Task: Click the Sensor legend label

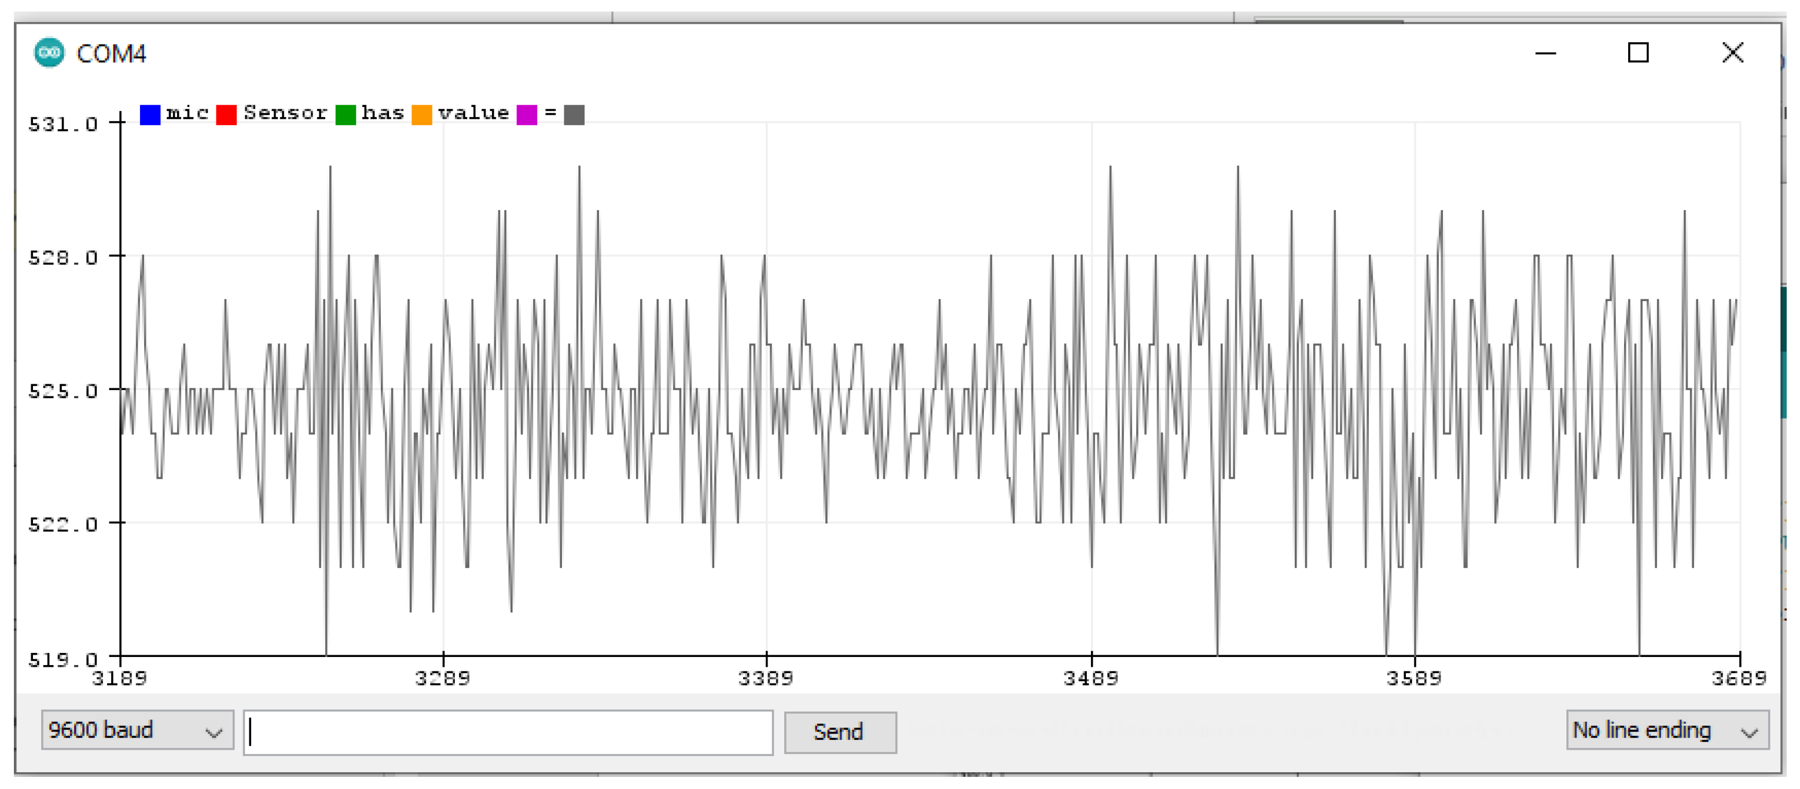Action: tap(285, 112)
